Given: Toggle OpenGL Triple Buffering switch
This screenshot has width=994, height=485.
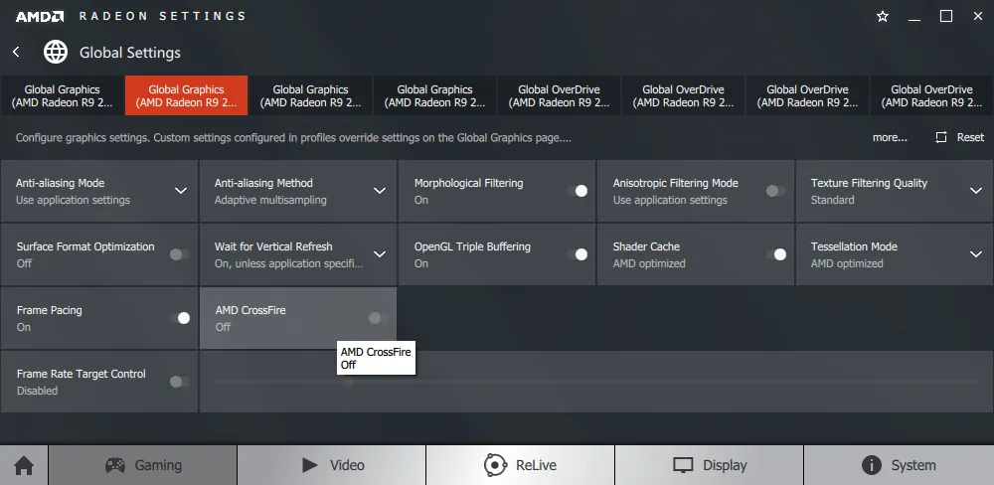Looking at the screenshot, I should tap(578, 254).
